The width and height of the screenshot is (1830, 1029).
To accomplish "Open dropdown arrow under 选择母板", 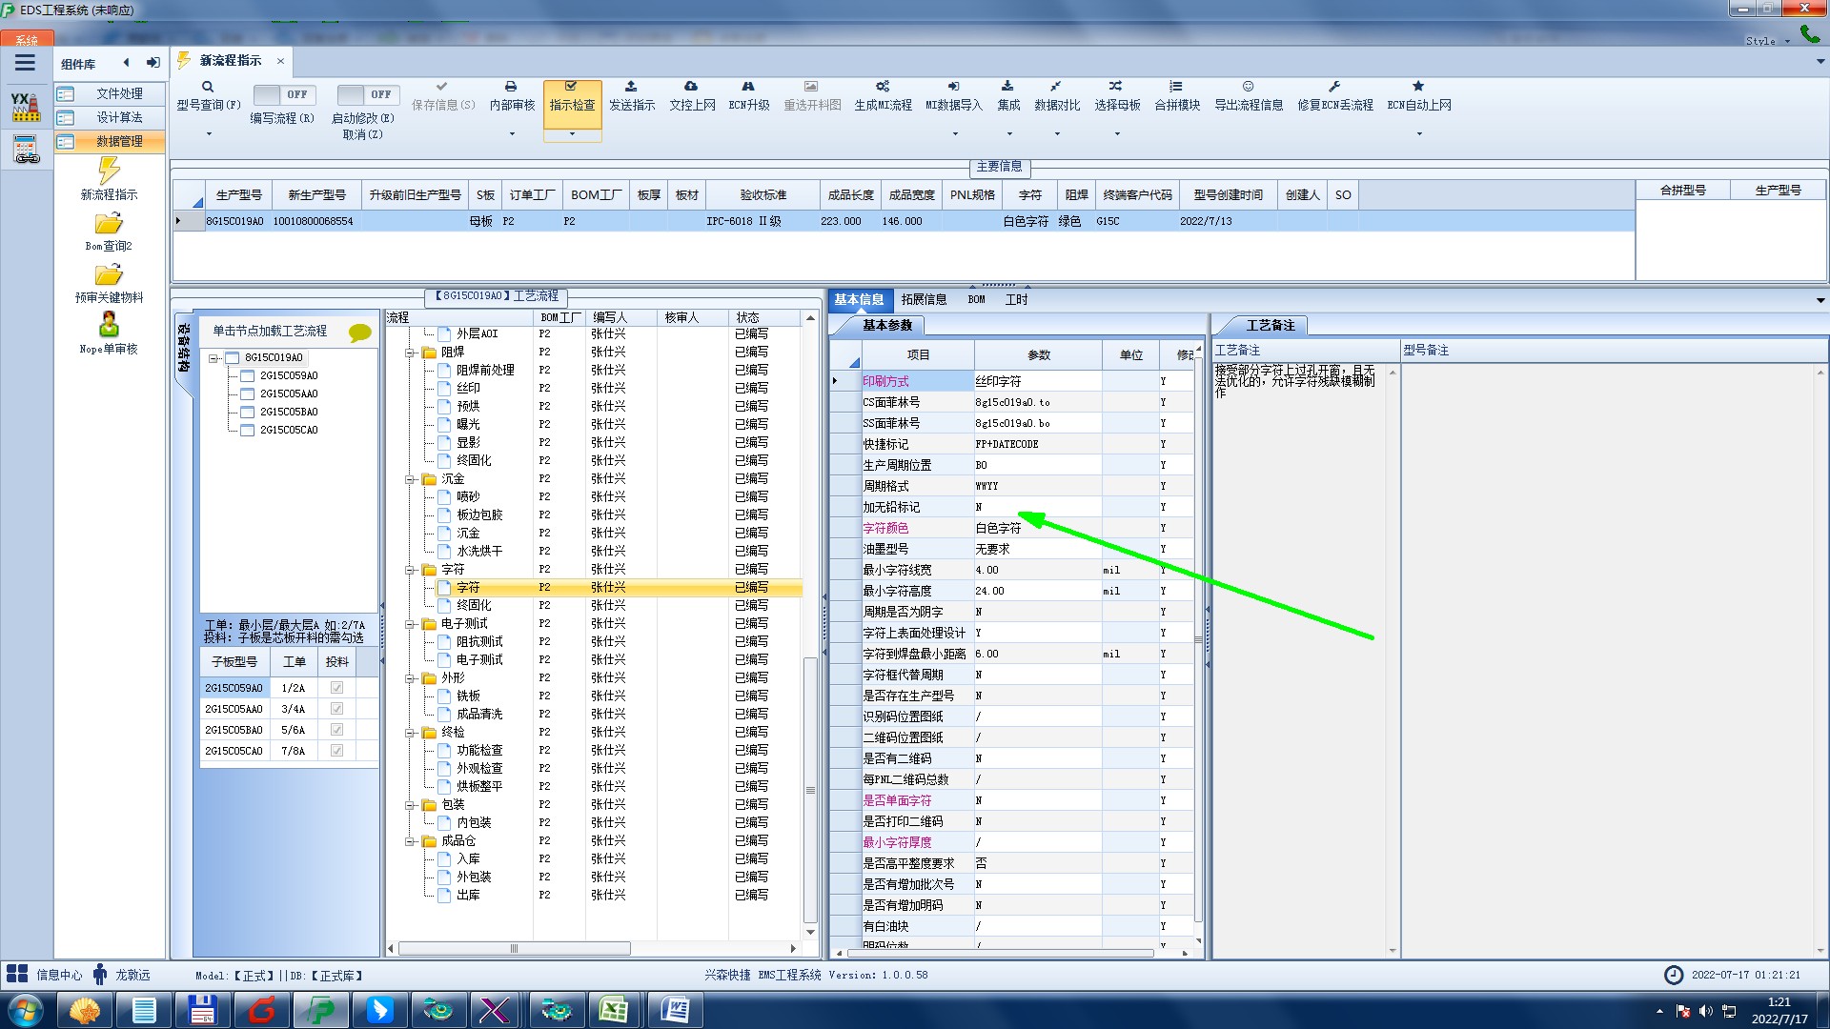I will [x=1117, y=134].
